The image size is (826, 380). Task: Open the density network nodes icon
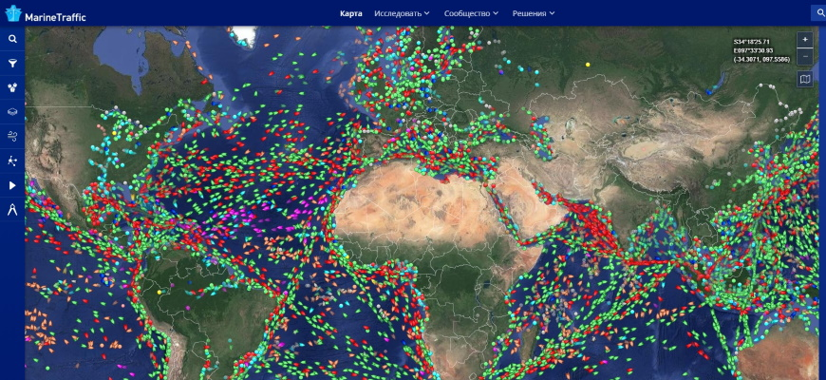[x=12, y=161]
